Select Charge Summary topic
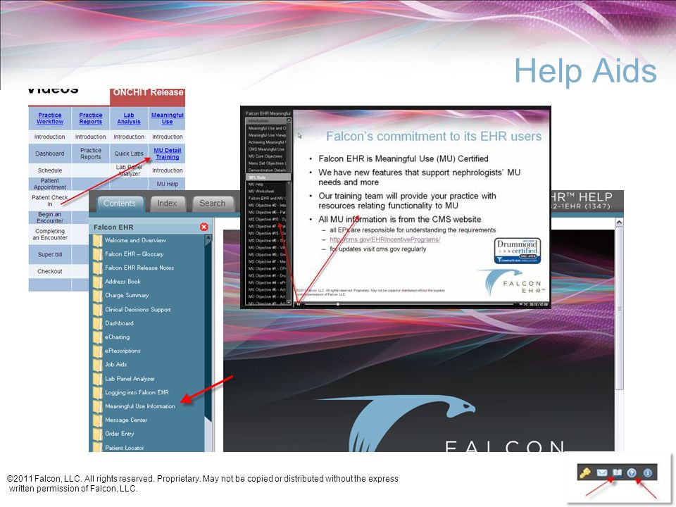This screenshot has height=507, width=676. coord(127,295)
